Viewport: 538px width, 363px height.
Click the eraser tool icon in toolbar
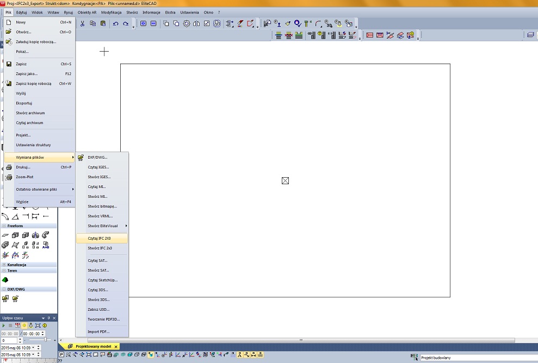(240, 24)
